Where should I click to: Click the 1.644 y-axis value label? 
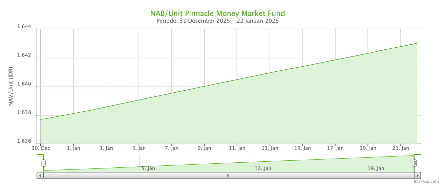24,27
